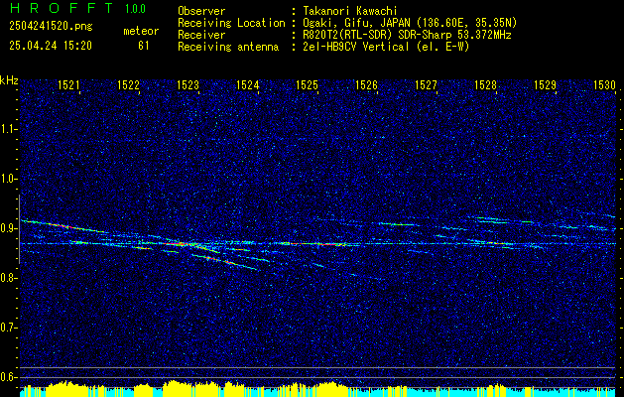Click the Receiving antenna label
This screenshot has height=397, width=624.
[x=228, y=47]
